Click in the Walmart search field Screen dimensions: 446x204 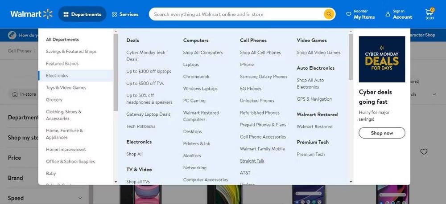pos(236,14)
